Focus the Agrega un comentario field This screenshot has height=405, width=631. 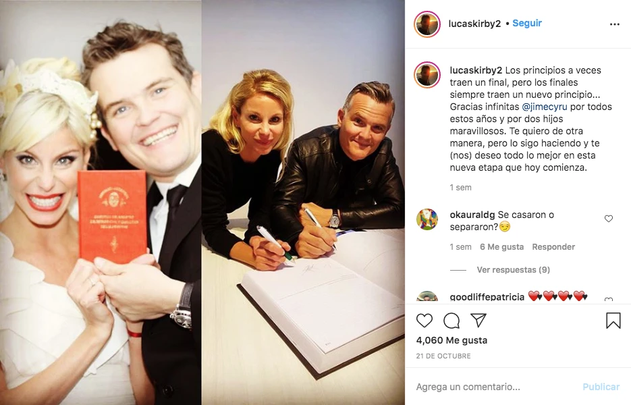495,387
